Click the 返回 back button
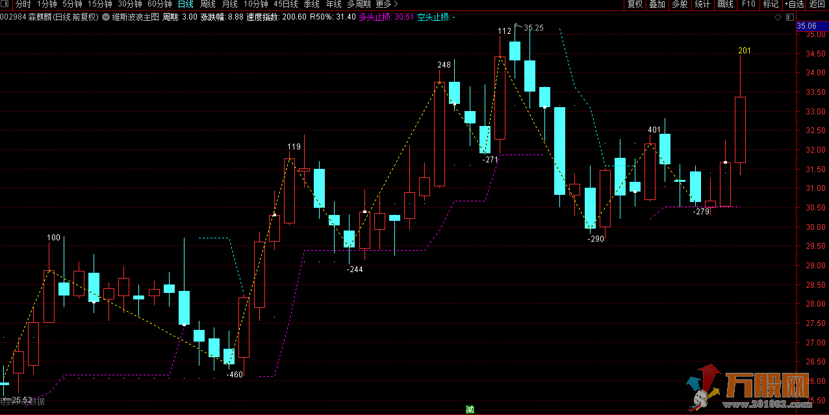 (x=817, y=5)
